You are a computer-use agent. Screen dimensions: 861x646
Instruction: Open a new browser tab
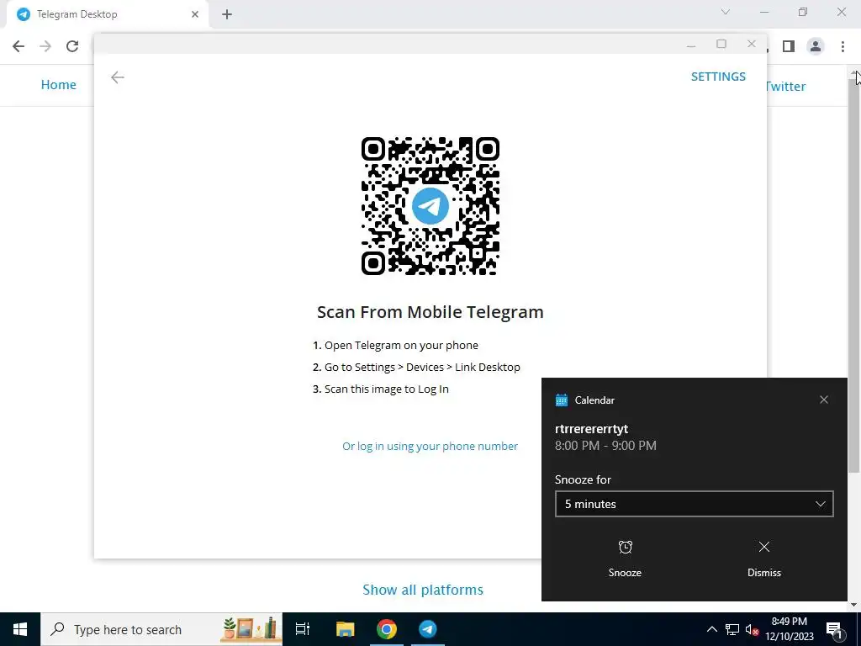pos(227,14)
